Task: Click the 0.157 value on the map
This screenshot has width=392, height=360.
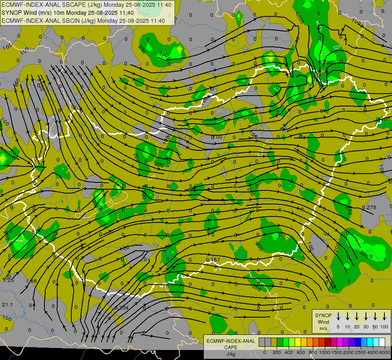Action: [x=213, y=260]
